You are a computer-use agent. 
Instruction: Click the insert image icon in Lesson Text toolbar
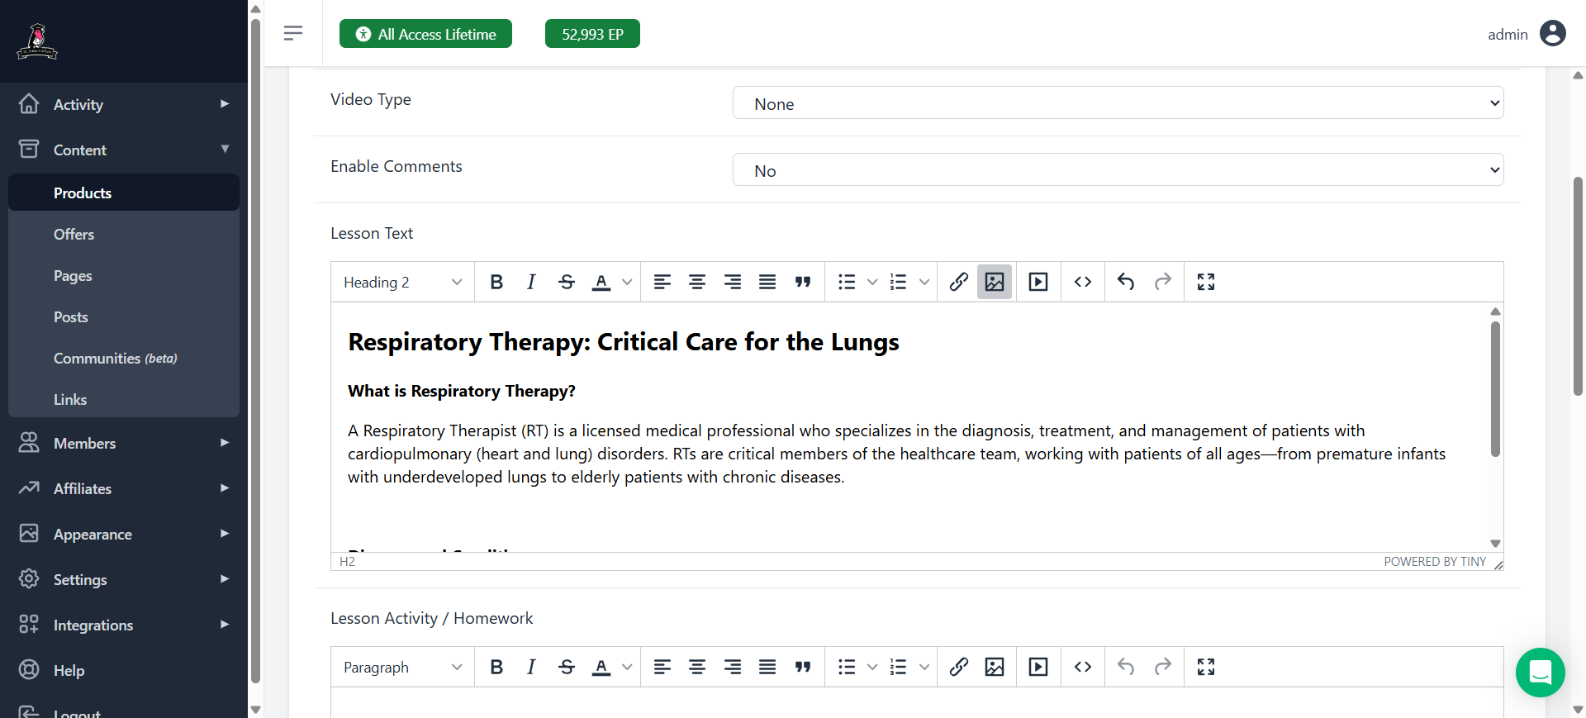(995, 282)
